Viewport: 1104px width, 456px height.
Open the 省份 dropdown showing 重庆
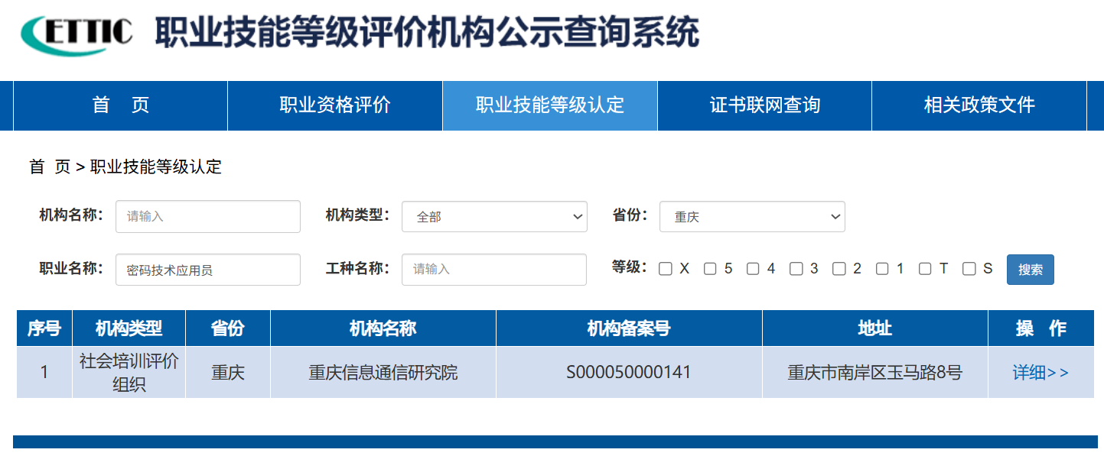[x=752, y=217]
